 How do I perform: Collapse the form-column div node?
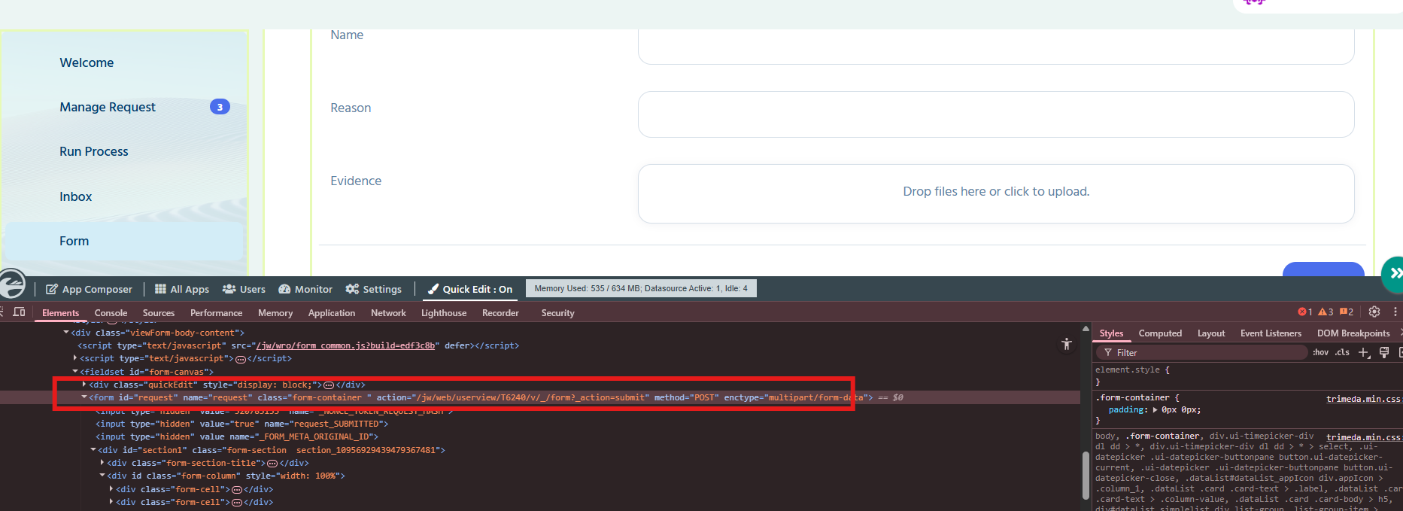(x=102, y=476)
